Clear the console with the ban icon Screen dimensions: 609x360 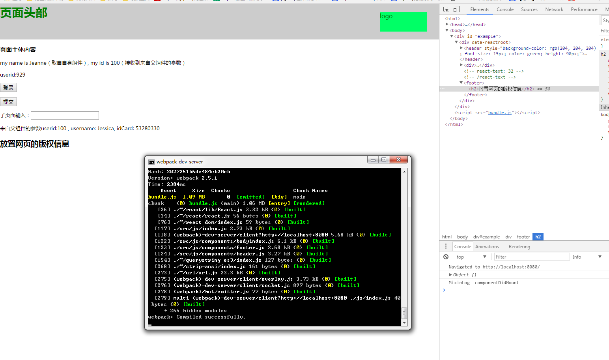[x=446, y=257]
